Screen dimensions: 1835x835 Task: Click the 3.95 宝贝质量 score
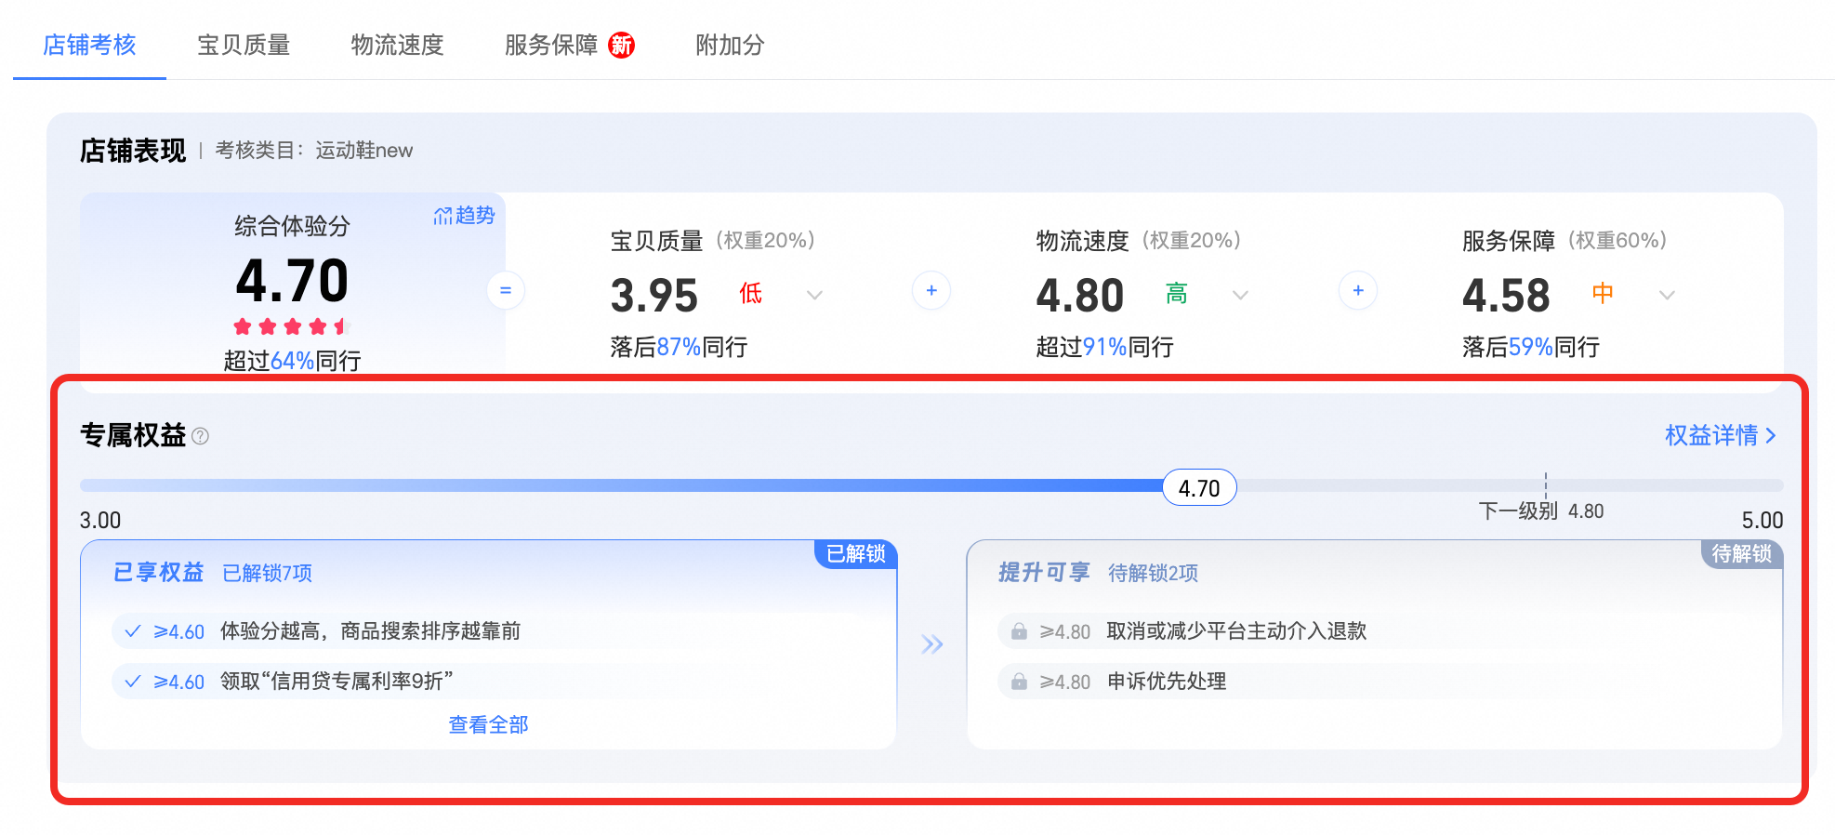pos(653,296)
